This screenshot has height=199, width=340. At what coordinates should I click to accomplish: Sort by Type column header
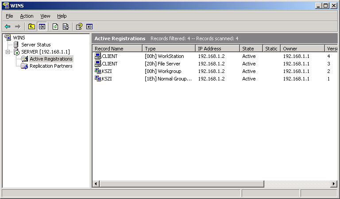tap(169, 49)
